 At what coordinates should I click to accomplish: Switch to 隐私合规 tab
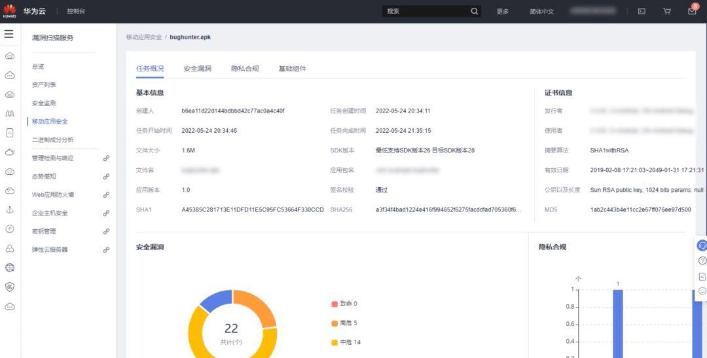(245, 69)
